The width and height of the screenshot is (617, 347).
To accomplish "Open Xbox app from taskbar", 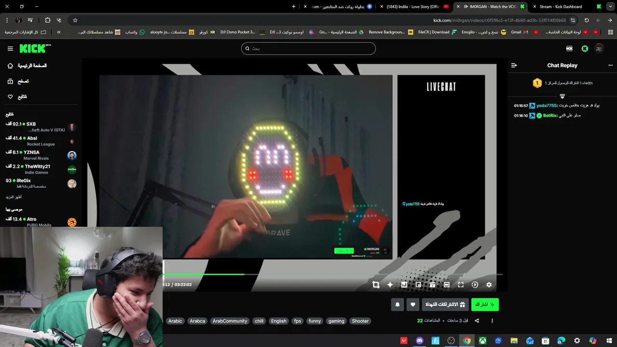I will click(x=483, y=341).
